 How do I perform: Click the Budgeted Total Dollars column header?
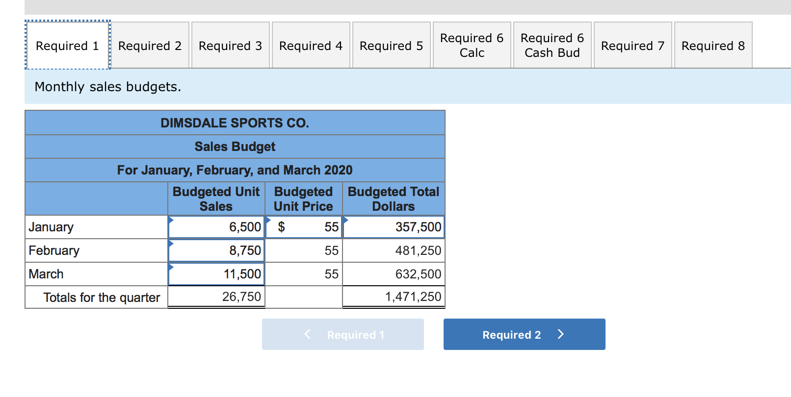[394, 198]
